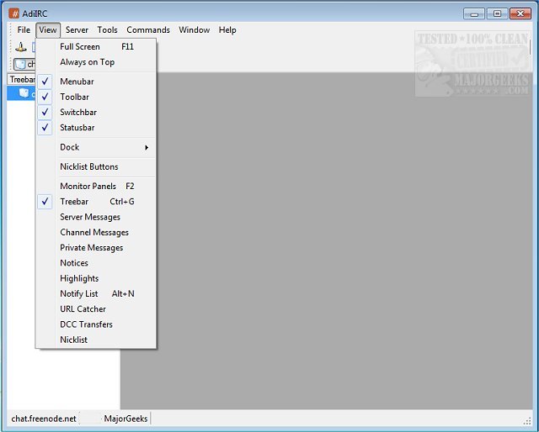Minimize the AdiIRC window
539x432 pixels.
[x=474, y=13]
